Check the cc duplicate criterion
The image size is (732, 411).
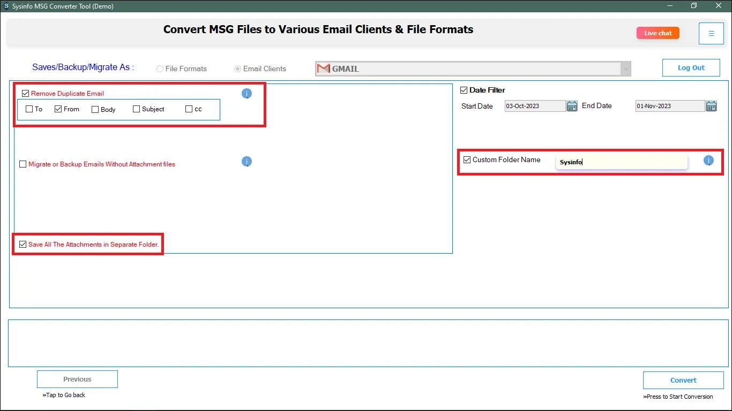(189, 109)
